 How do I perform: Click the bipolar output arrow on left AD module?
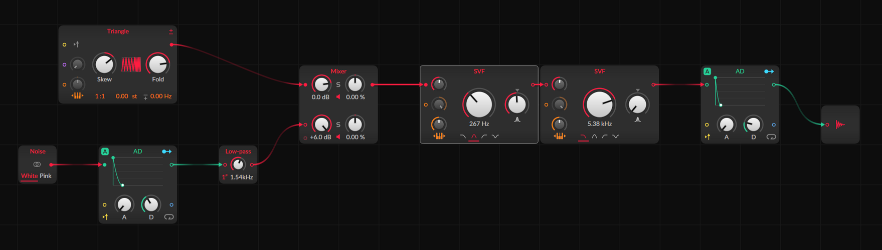[x=167, y=151]
